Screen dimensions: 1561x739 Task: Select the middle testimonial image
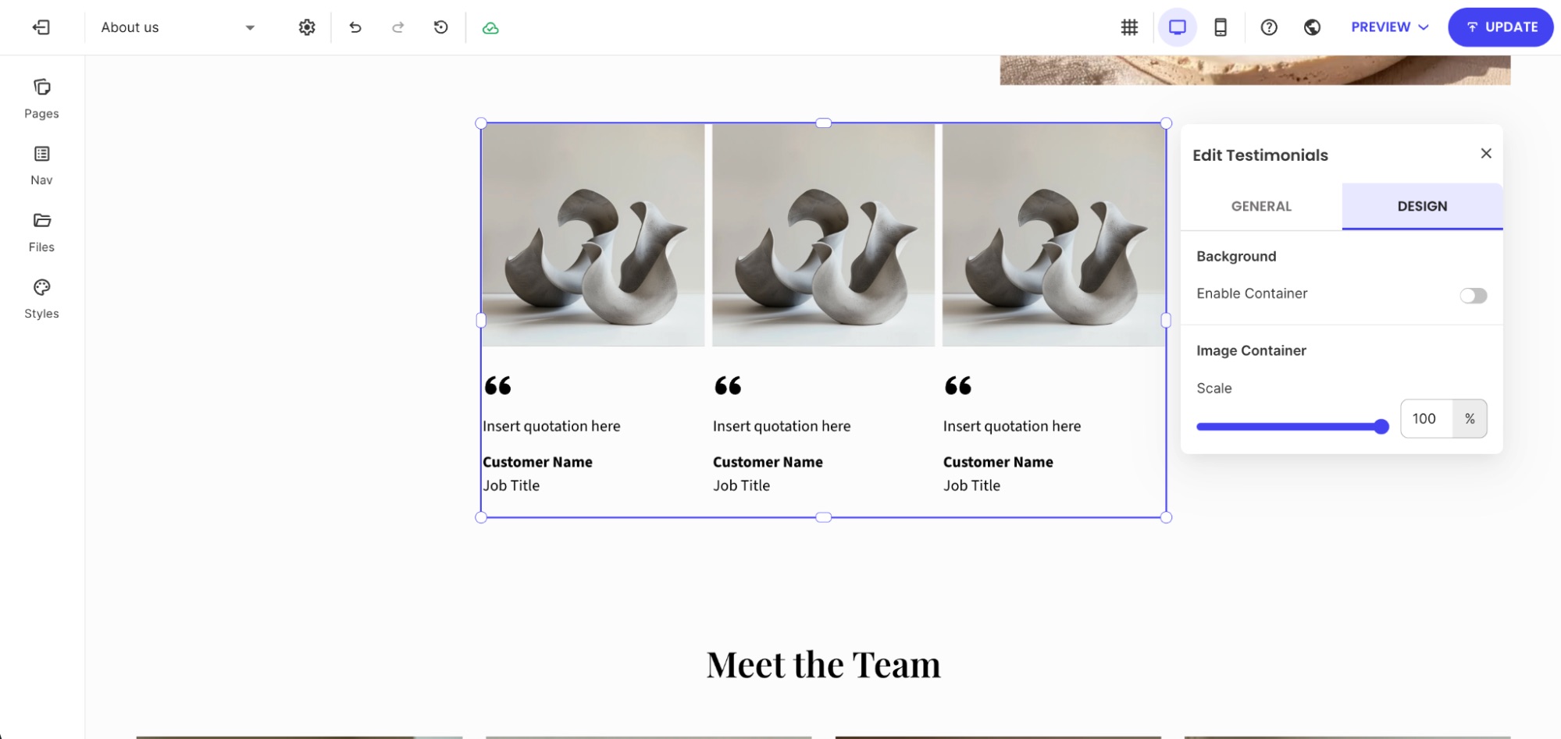pyautogui.click(x=823, y=235)
